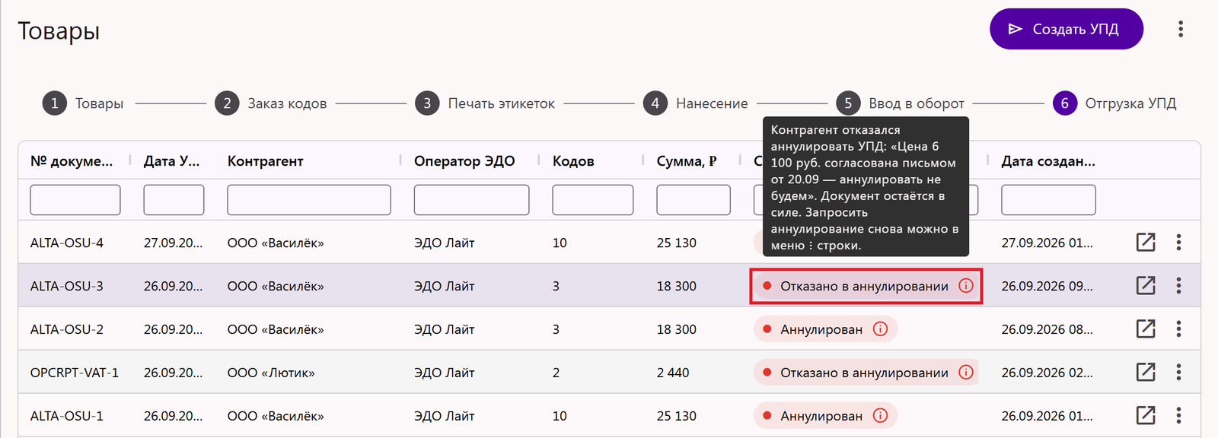
Task: Click the Сумма filter field
Action: click(693, 200)
